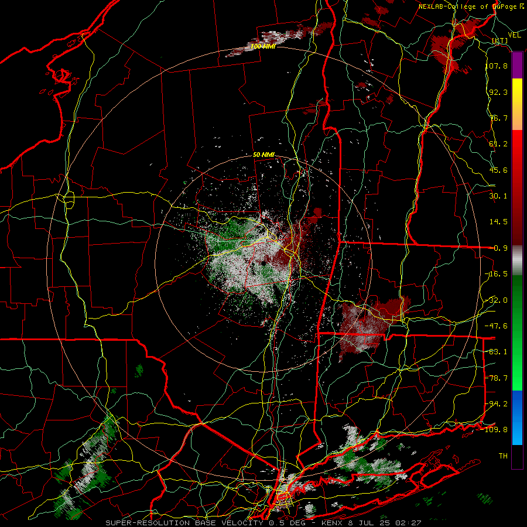Image resolution: width=527 pixels, height=527 pixels.
Task: Click the 45.6 legend value
Action: [x=498, y=170]
